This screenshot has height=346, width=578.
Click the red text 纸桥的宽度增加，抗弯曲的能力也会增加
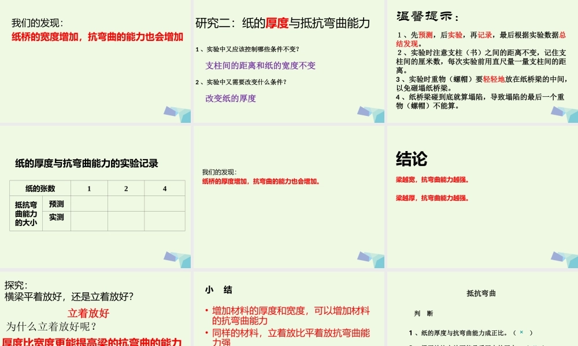coord(97,37)
